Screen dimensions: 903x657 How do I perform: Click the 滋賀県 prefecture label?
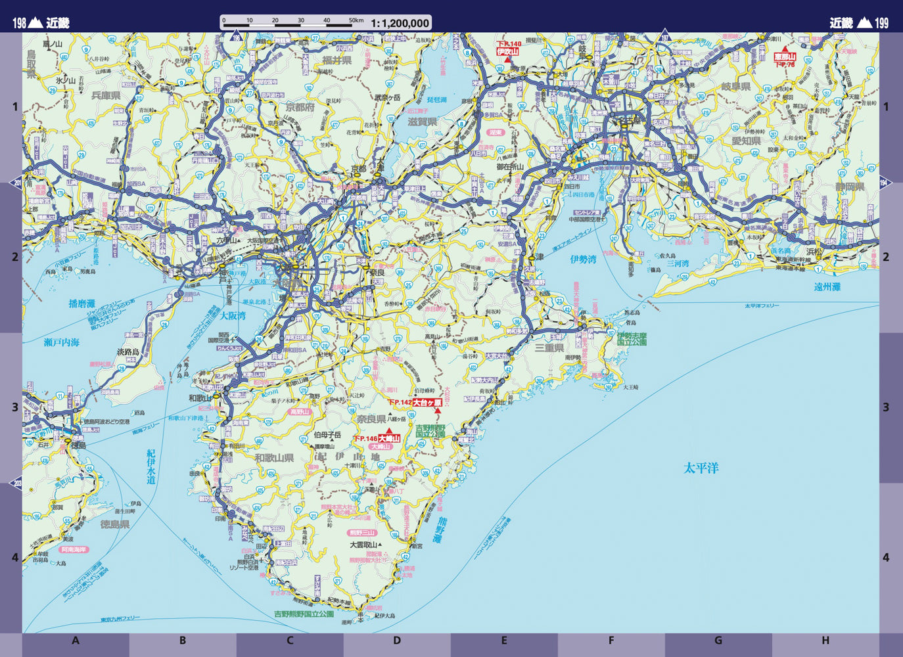pos(422,122)
